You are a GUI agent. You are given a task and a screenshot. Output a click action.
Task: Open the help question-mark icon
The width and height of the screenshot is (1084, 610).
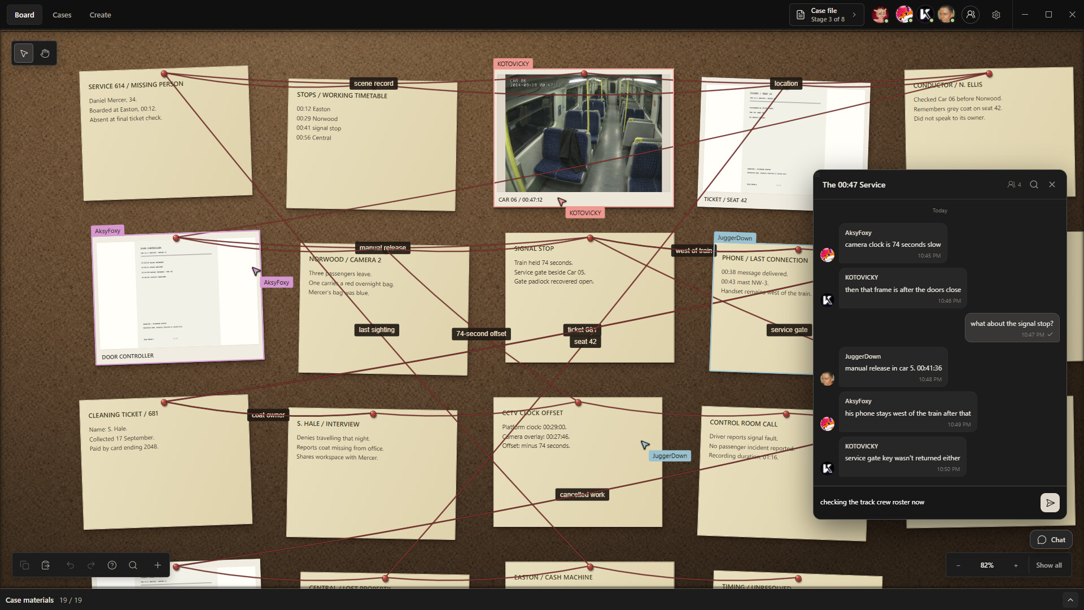112,565
